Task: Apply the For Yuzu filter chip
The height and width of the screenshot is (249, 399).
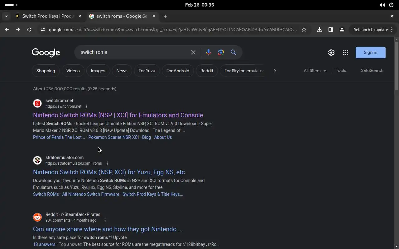Action: [x=147, y=71]
